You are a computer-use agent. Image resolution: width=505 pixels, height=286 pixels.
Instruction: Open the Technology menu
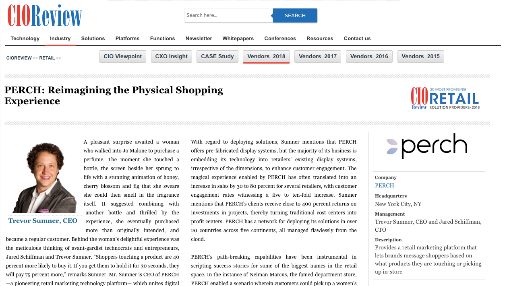tap(25, 39)
